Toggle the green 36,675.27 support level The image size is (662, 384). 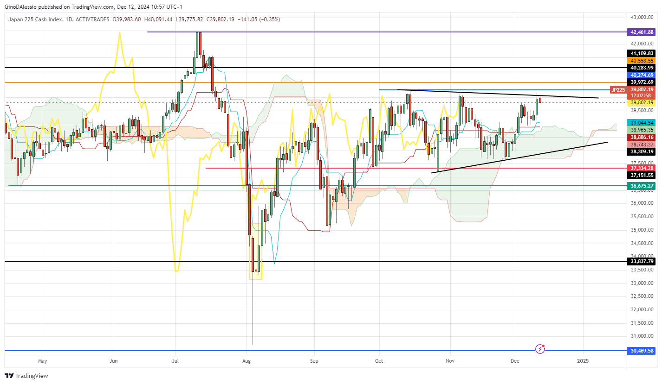[x=642, y=186]
